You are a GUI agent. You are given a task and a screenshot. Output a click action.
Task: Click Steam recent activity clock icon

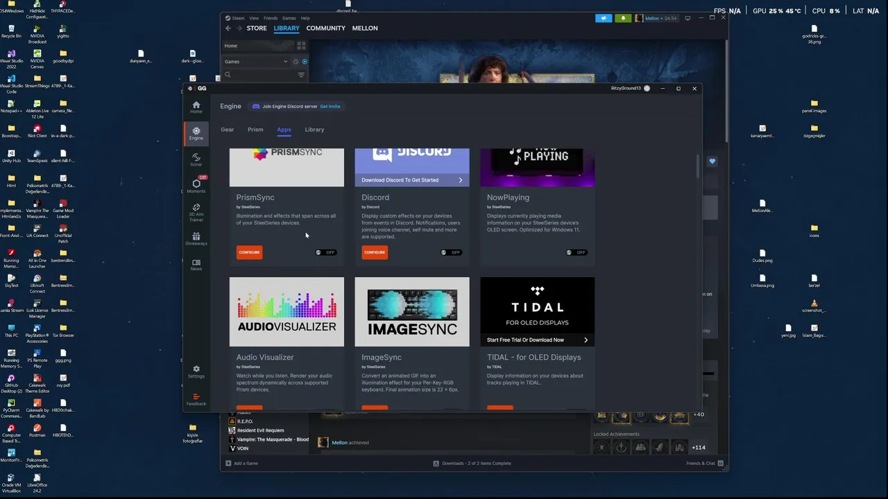(x=296, y=62)
